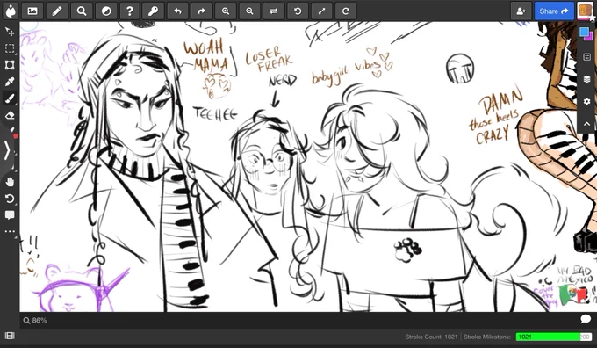Click the image insert icon
The width and height of the screenshot is (597, 348).
pyautogui.click(x=32, y=11)
